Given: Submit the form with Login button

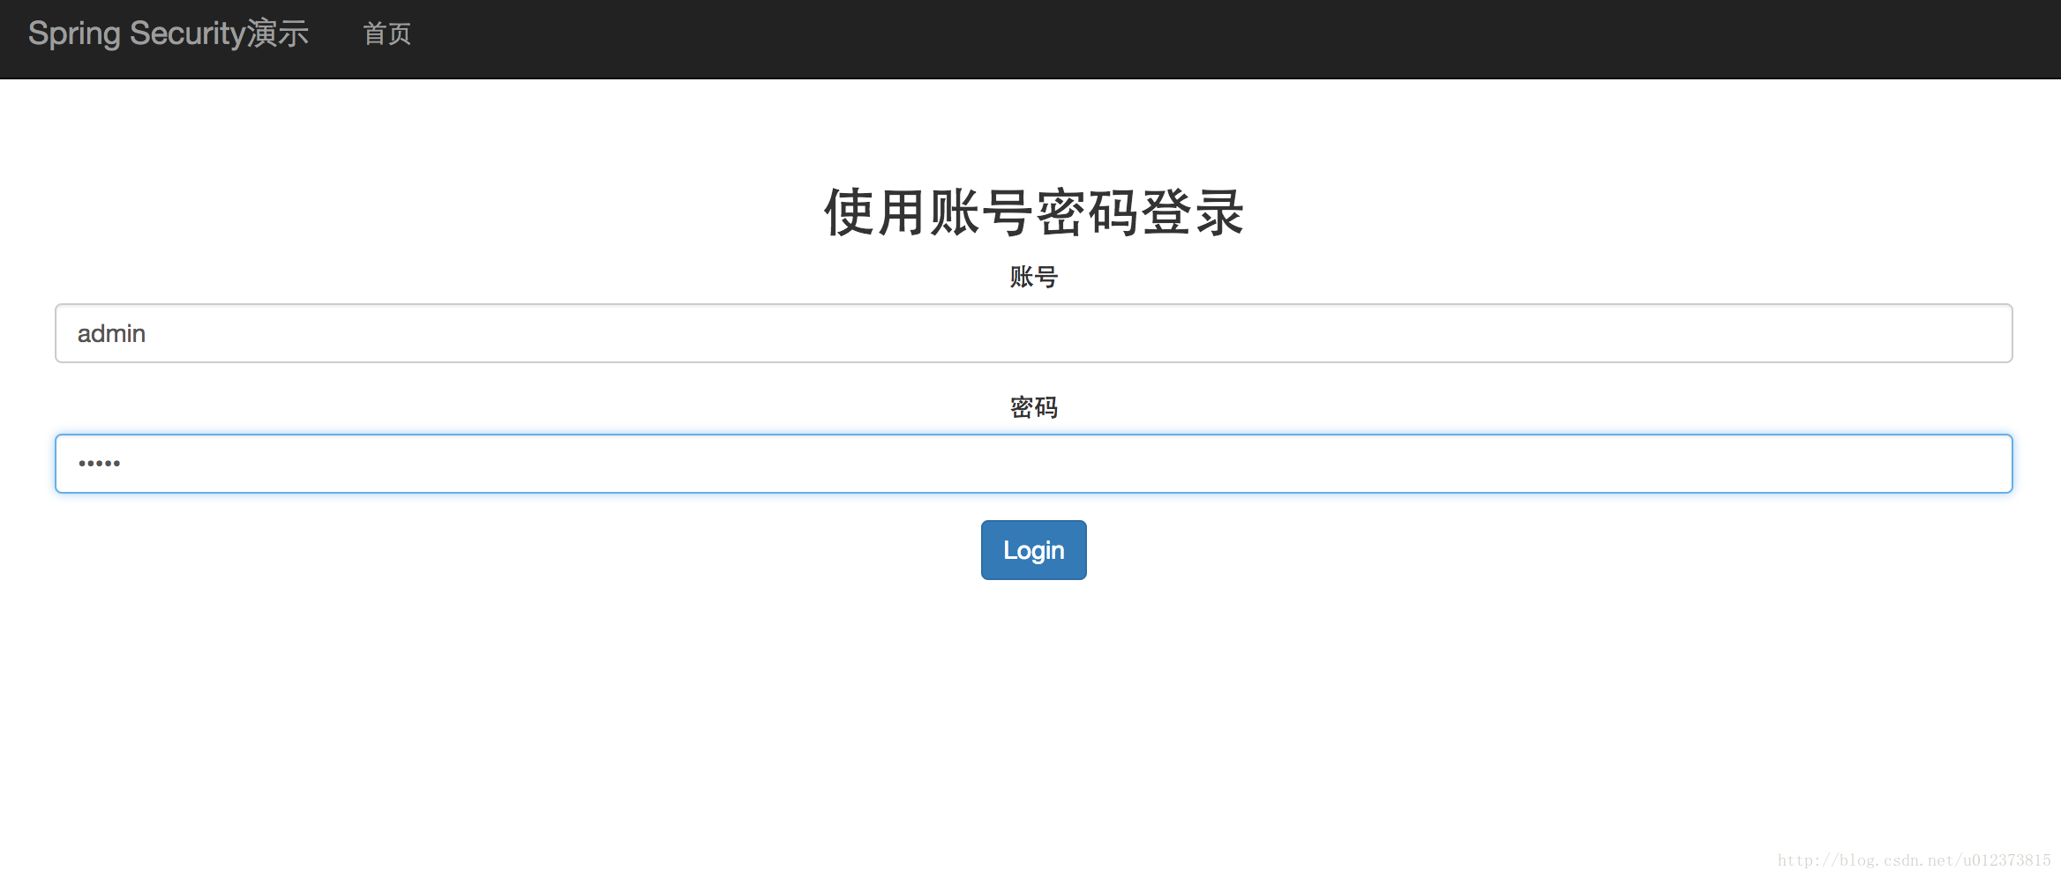Looking at the screenshot, I should click(x=1033, y=550).
